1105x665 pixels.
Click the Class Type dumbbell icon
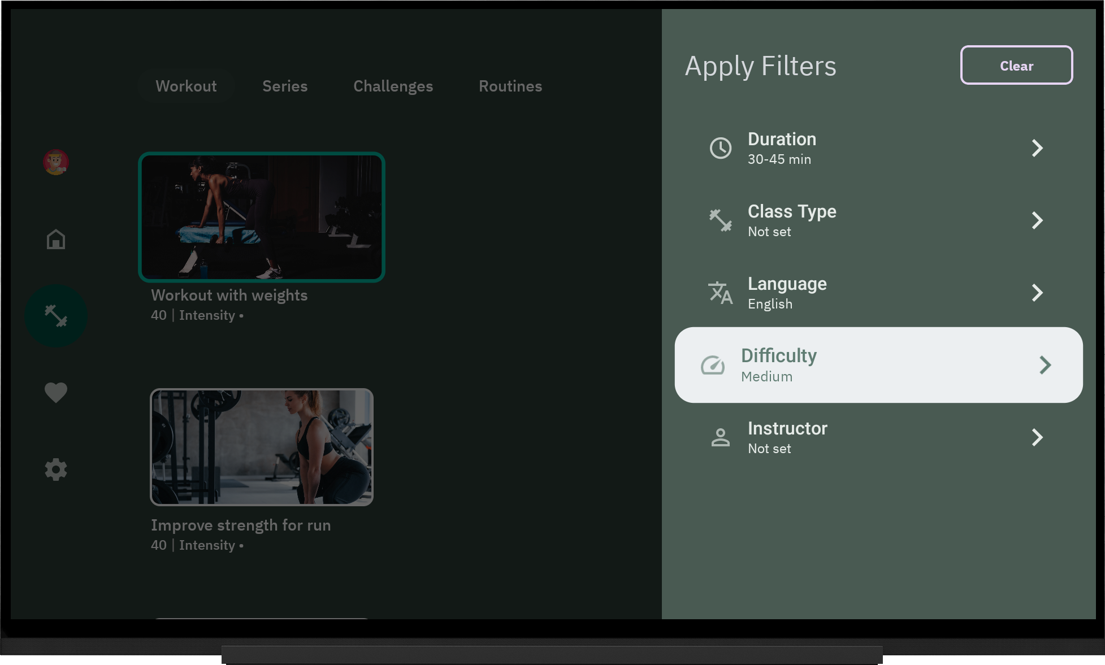721,220
